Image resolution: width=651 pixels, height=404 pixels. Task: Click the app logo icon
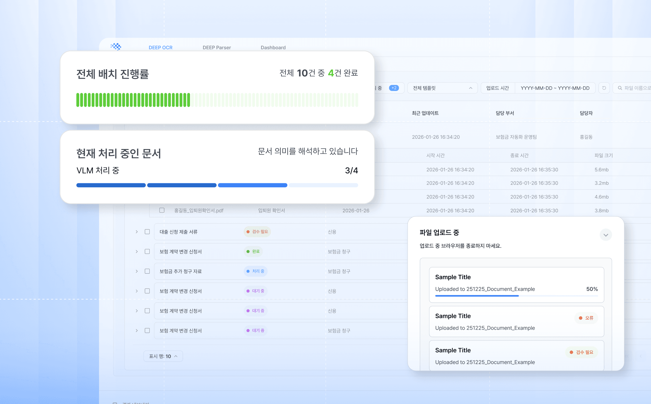(116, 47)
